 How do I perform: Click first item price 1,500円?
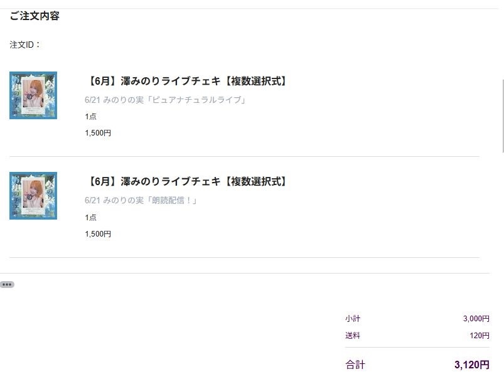click(x=98, y=133)
